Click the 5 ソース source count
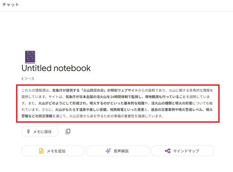 pyautogui.click(x=28, y=79)
